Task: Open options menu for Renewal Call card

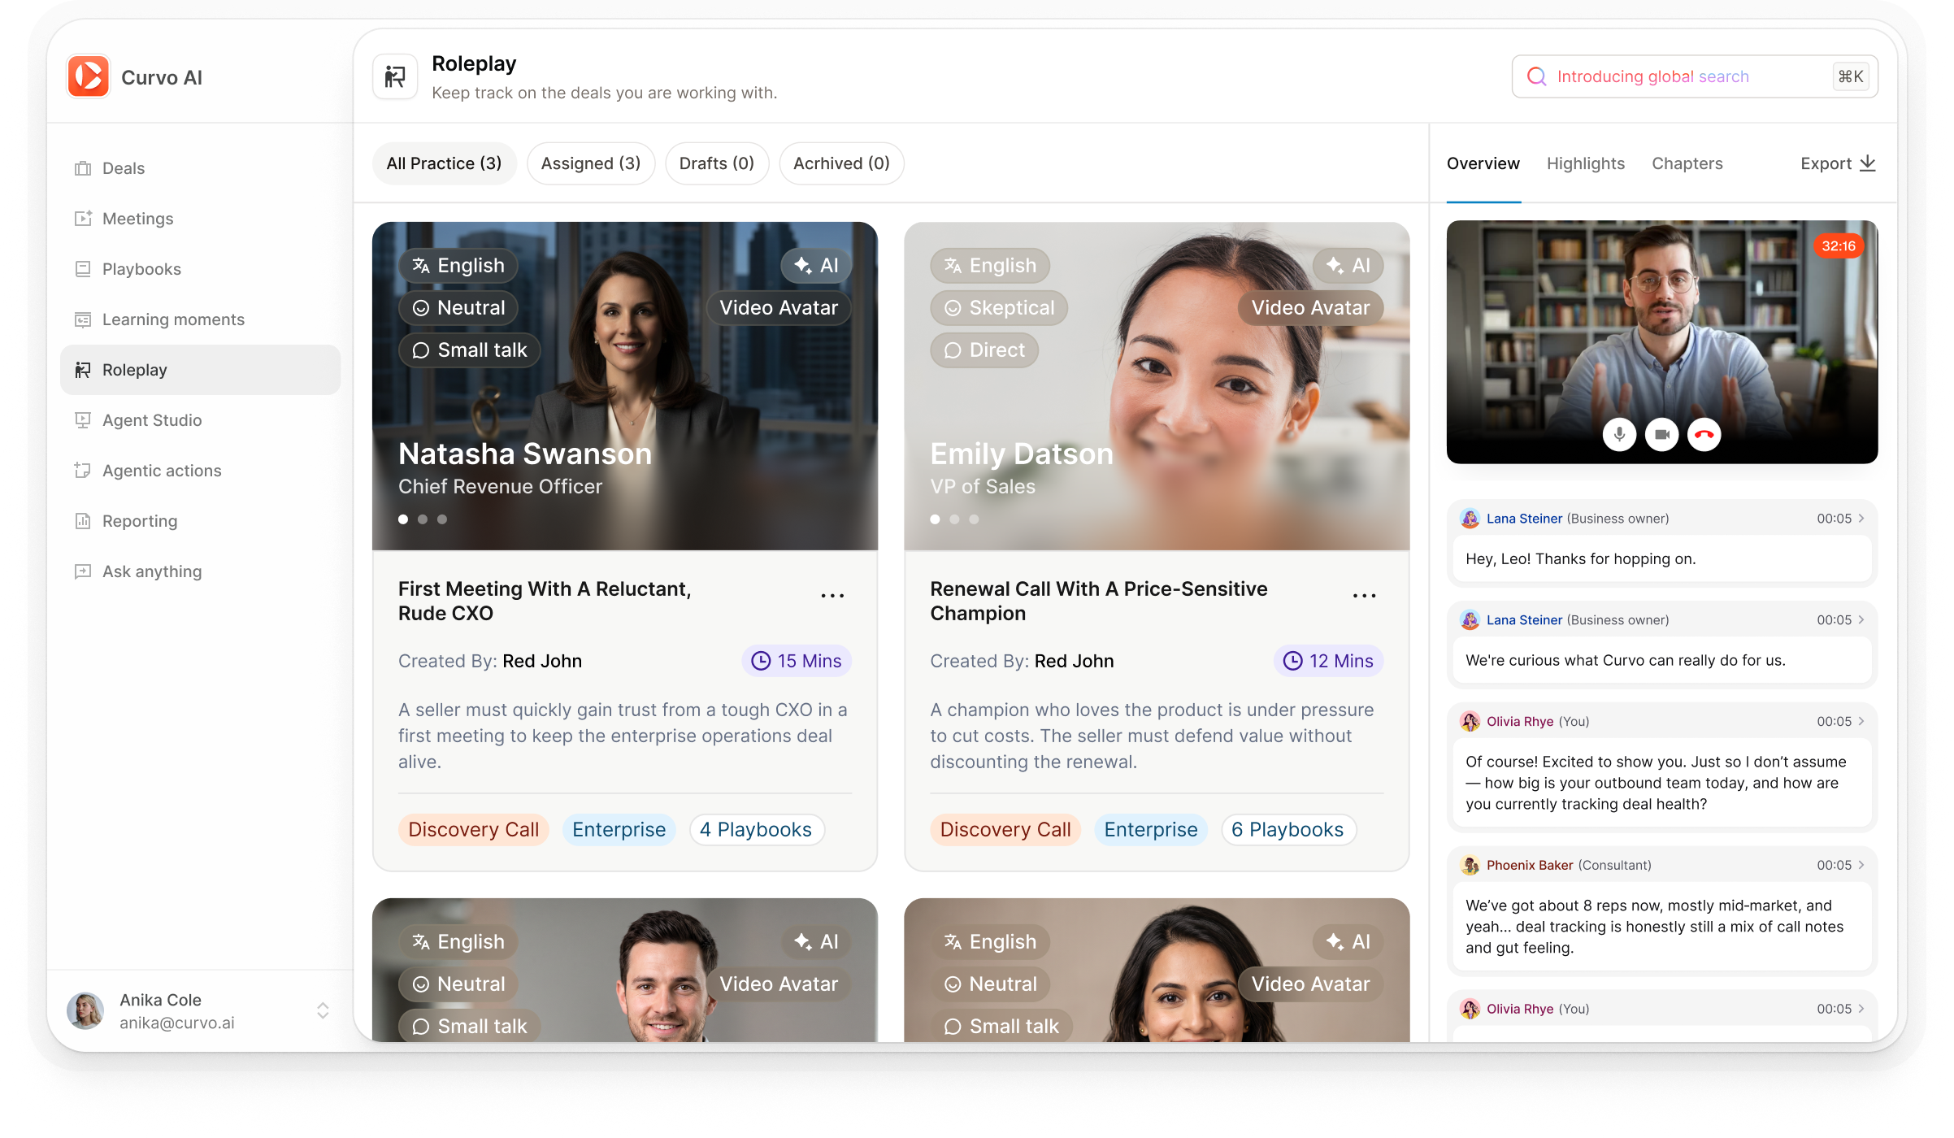Action: pyautogui.click(x=1365, y=596)
